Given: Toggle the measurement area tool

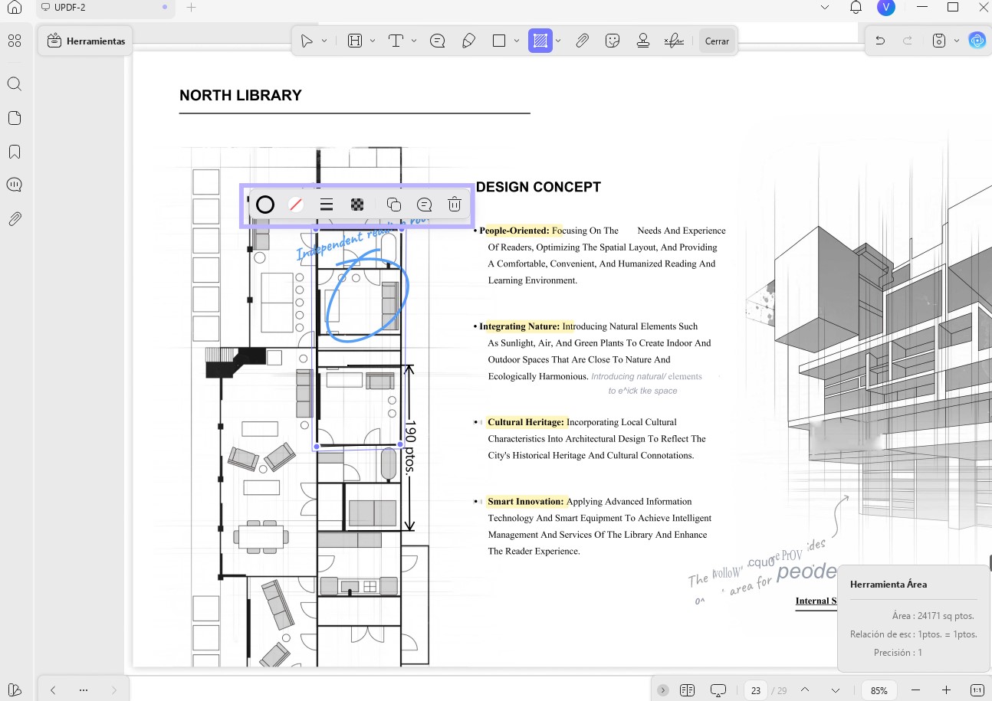Looking at the screenshot, I should click(x=540, y=41).
